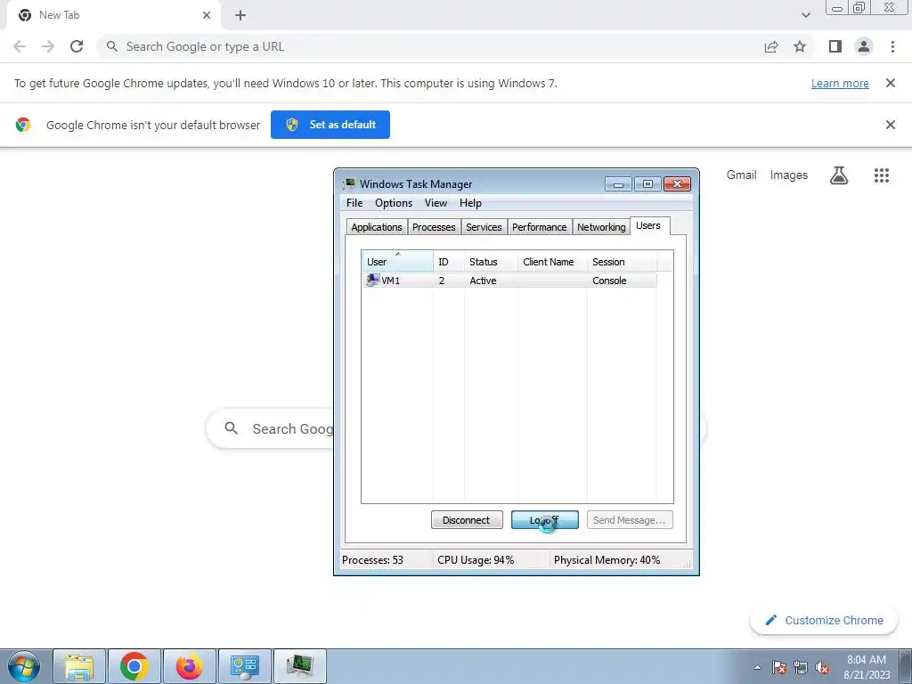Screen dimensions: 912x684
Task: Open Action Center flag icon
Action: (779, 667)
